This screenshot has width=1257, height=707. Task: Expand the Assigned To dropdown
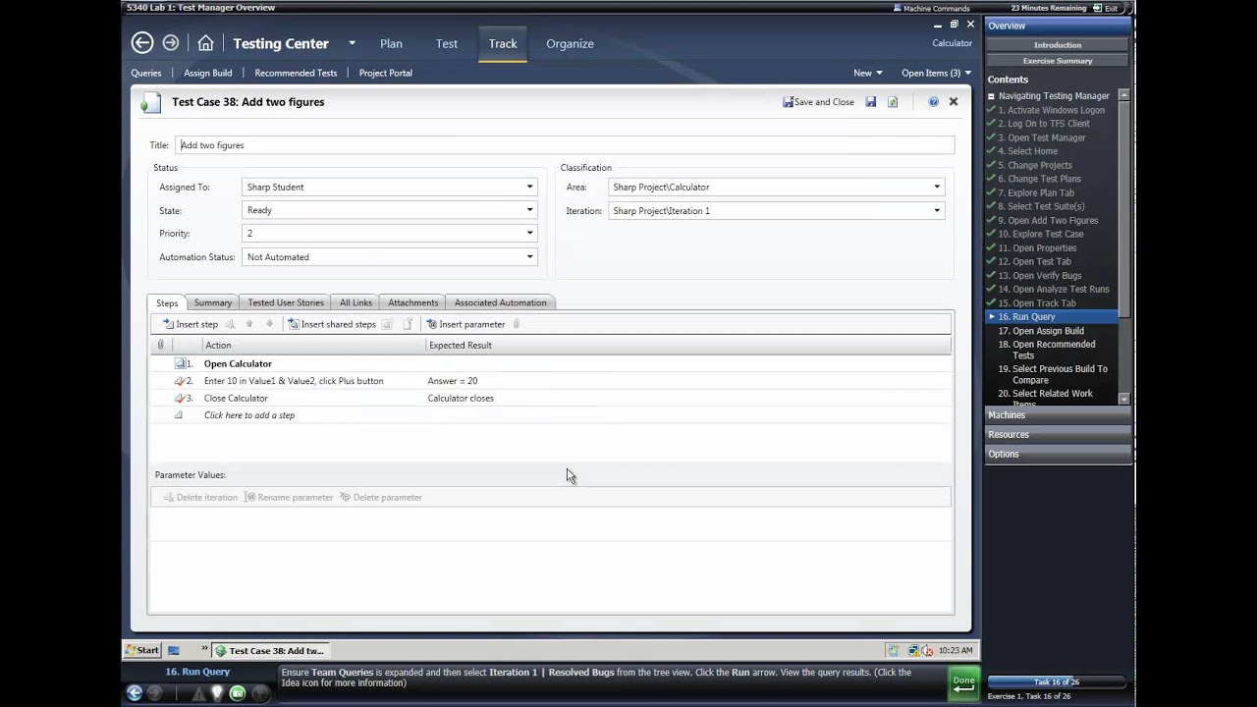(x=529, y=187)
